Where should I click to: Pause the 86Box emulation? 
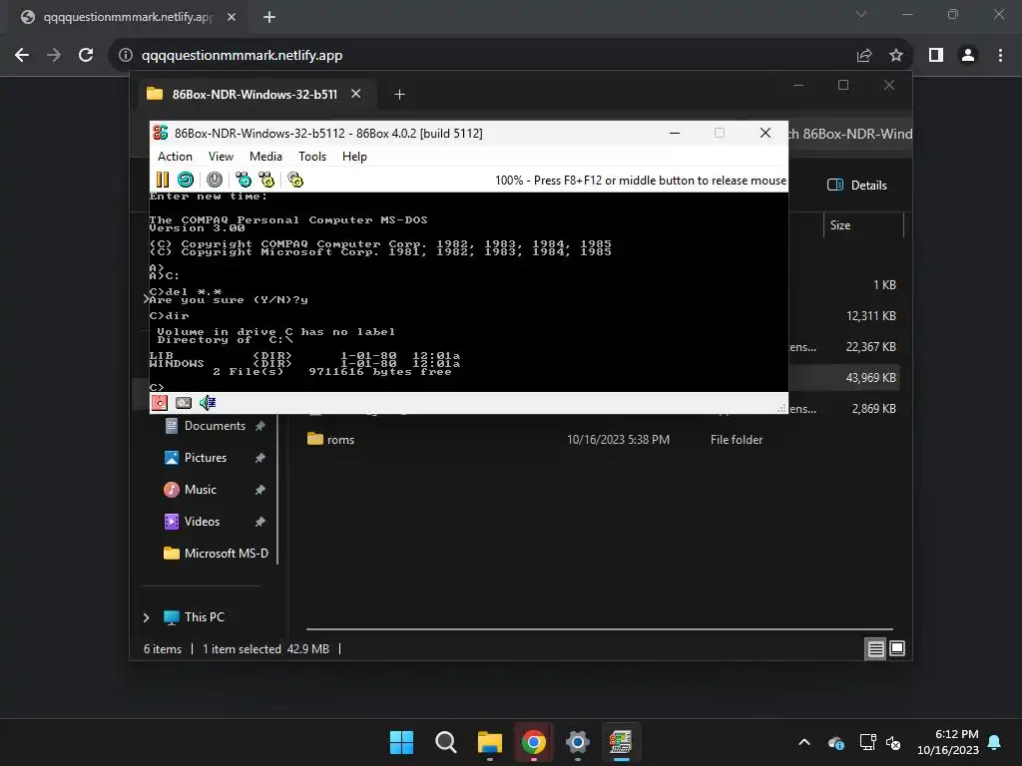tap(163, 180)
